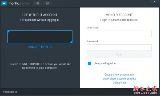Open Create a new account now link
Image resolution: width=160 pixels, height=96 pixels.
119,74
